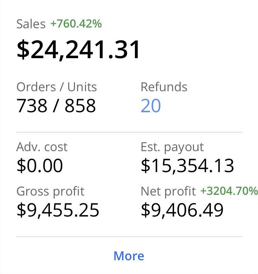
Task: Tap the Refunds label
Action: 164,87
